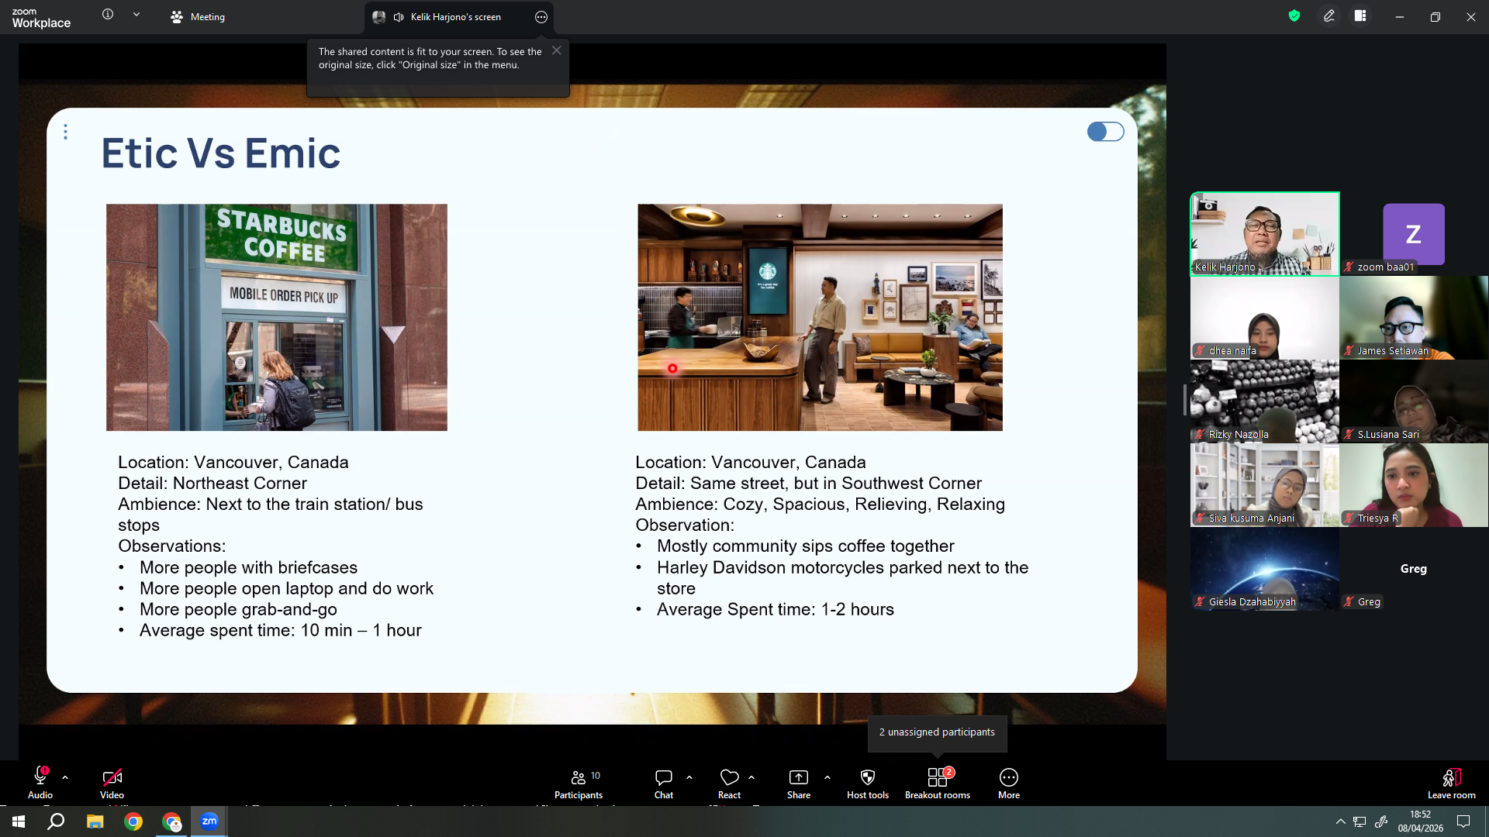1489x837 pixels.
Task: Open meeting information icon
Action: point(108,15)
